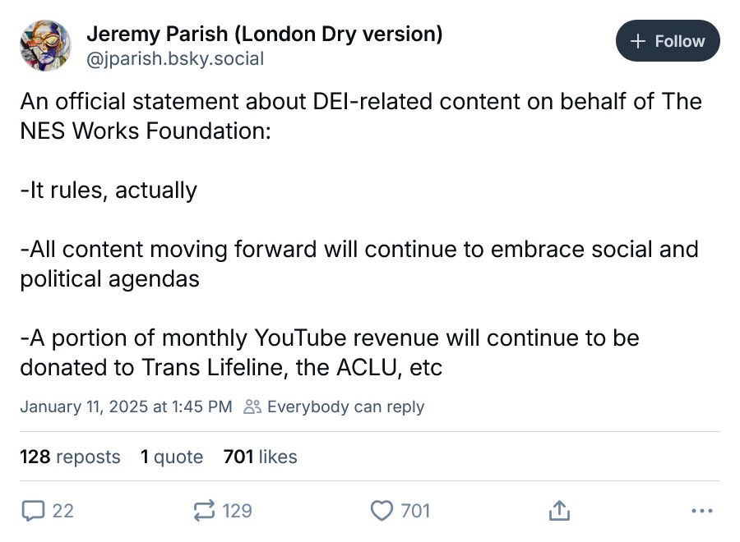Open Jeremy Parish's profile avatar
The width and height of the screenshot is (740, 542).
(45, 45)
